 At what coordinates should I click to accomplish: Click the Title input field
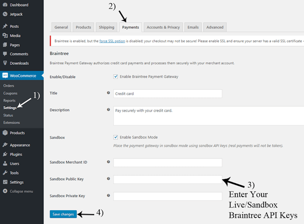[168, 94]
